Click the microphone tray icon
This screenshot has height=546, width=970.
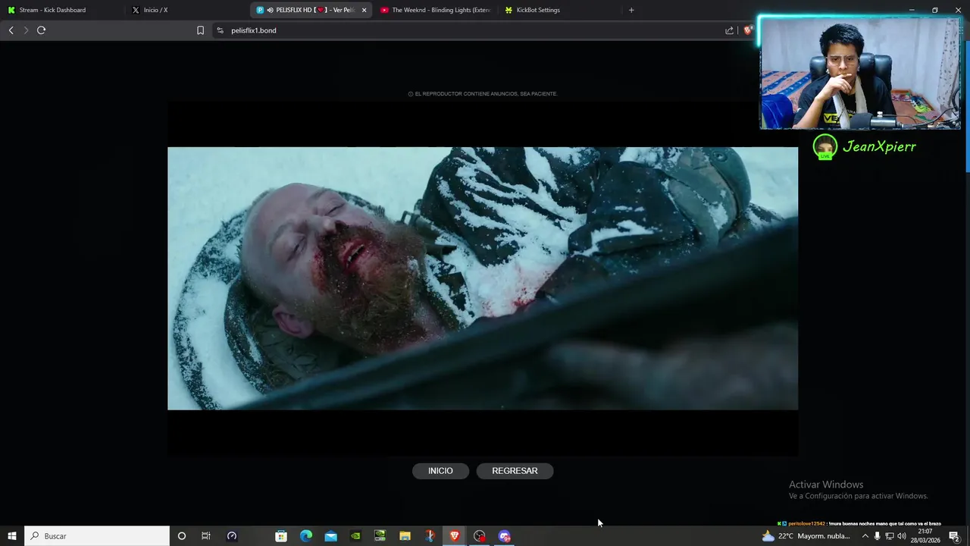pyautogui.click(x=877, y=536)
